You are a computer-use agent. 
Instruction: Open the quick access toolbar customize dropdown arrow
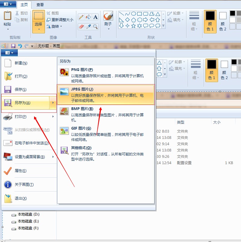(x=32, y=46)
